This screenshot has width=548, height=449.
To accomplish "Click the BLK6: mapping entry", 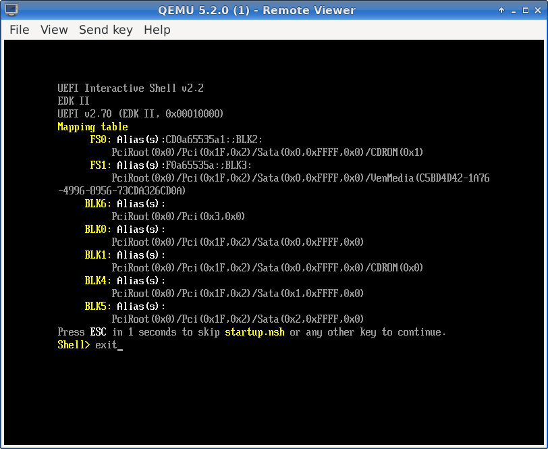I will [x=97, y=204].
